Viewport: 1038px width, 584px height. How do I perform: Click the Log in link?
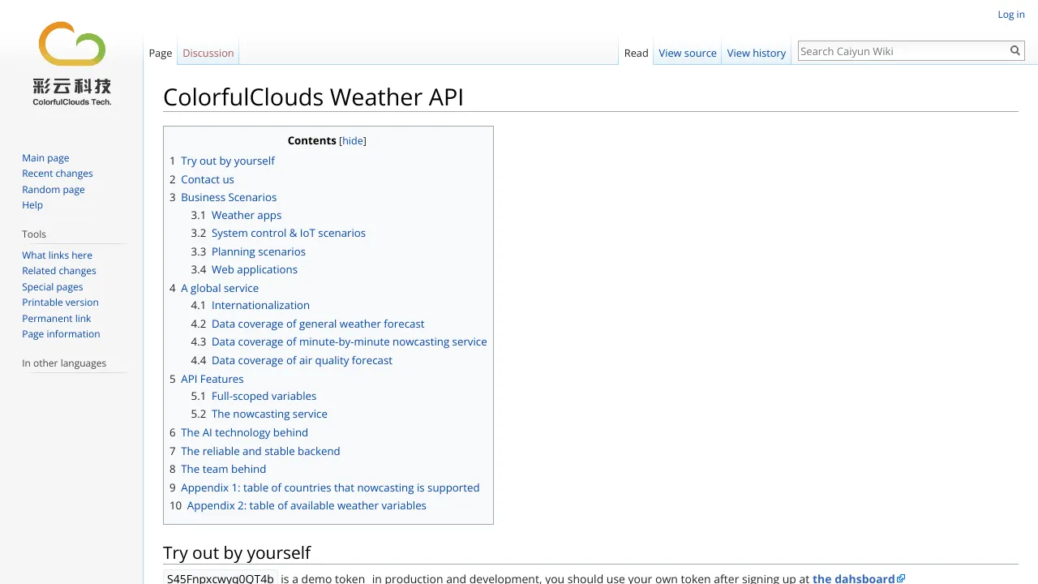[x=1011, y=15]
